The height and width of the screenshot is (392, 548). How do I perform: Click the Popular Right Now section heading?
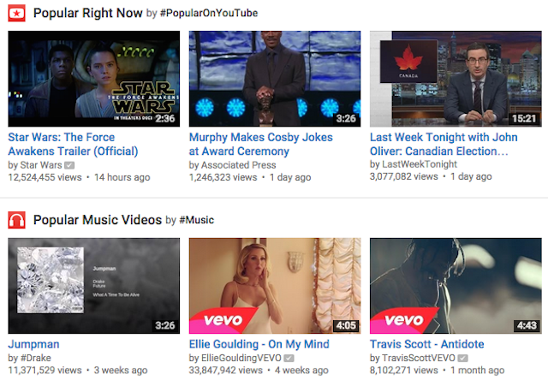tap(87, 14)
